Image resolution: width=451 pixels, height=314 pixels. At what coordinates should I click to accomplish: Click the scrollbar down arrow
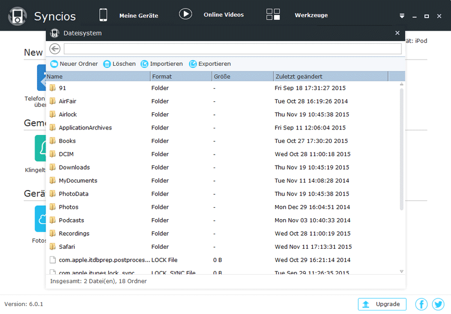point(401,271)
